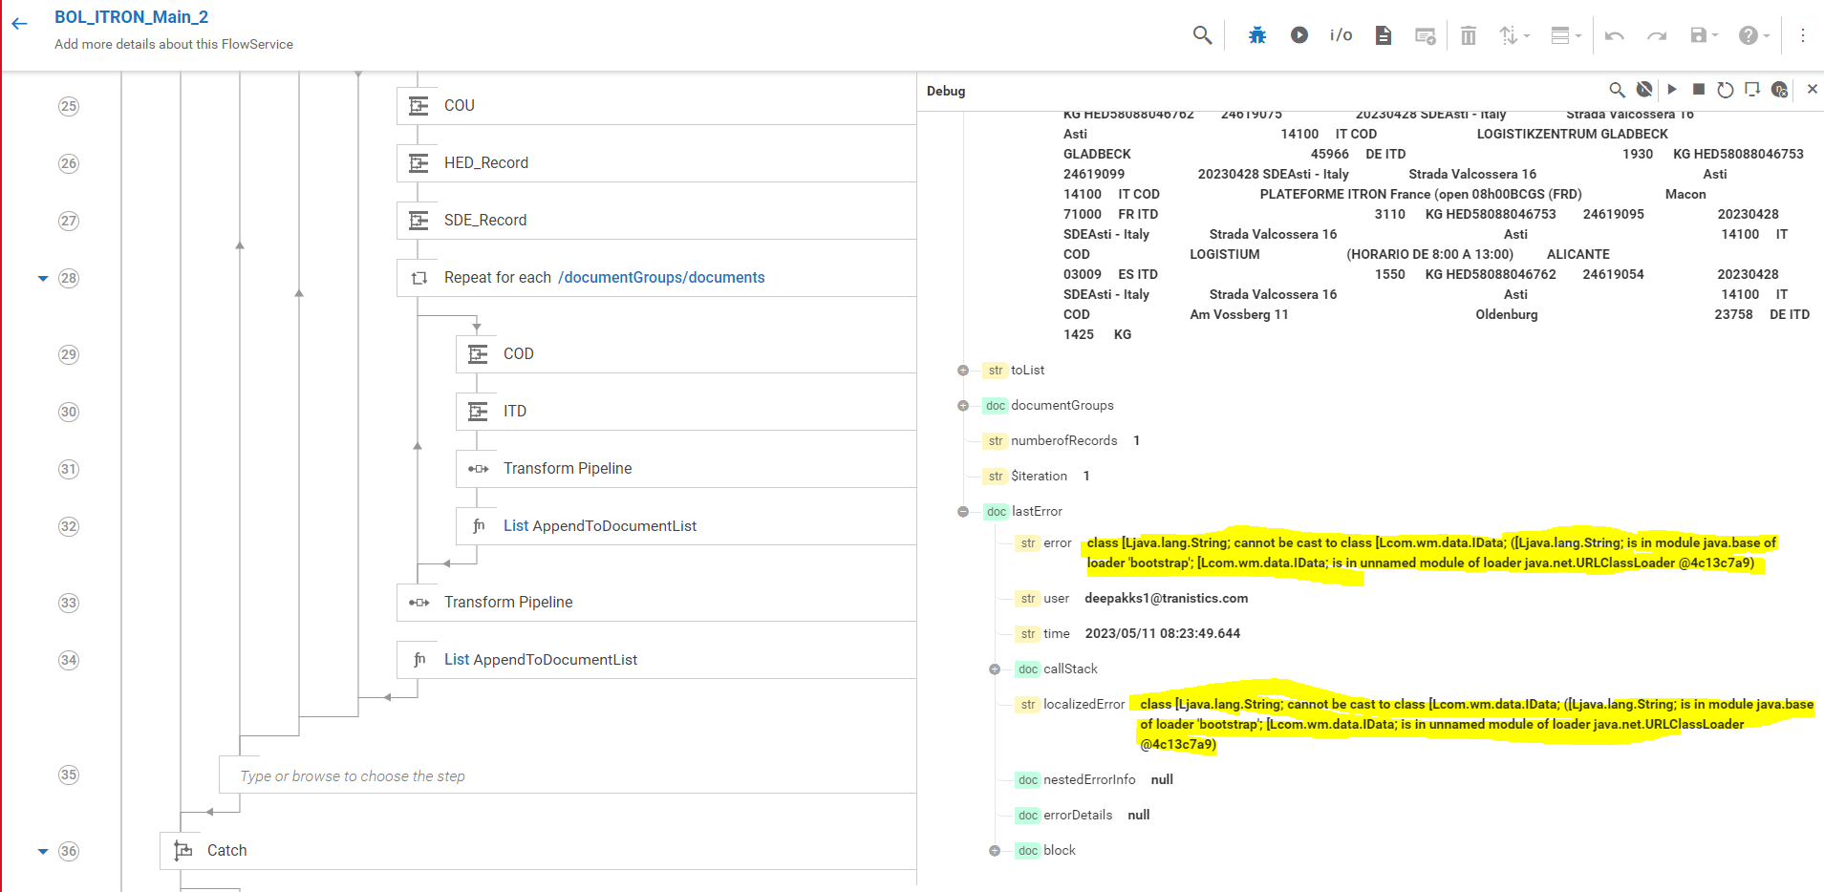Select the Debug bug icon in toolbar
The width and height of the screenshot is (1824, 892).
pos(1256,35)
